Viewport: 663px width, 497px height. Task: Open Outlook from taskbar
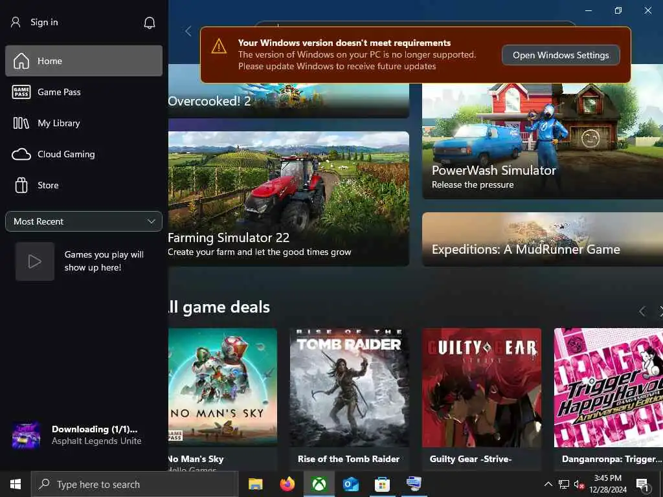click(x=350, y=484)
